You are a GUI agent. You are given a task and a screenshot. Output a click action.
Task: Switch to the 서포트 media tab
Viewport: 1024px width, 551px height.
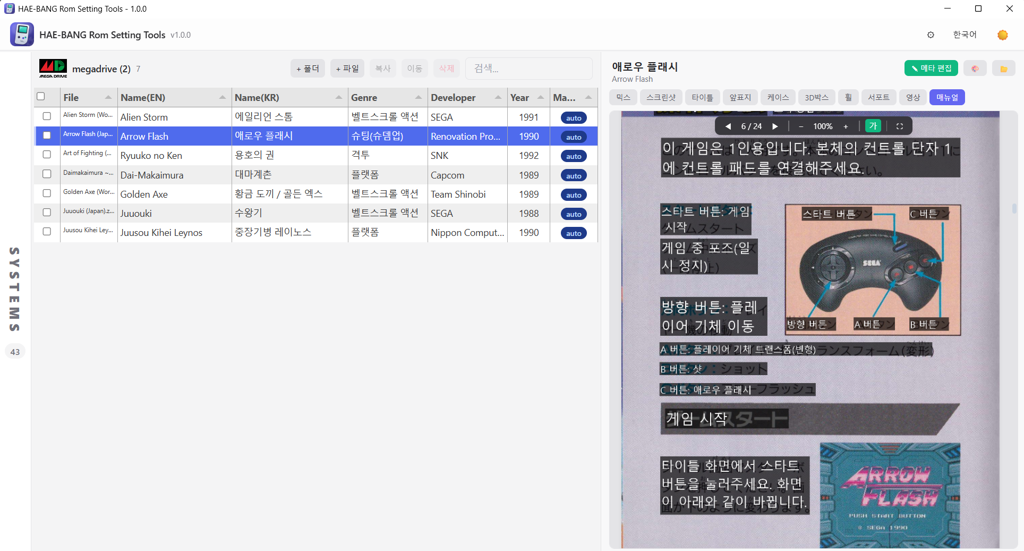pos(878,97)
